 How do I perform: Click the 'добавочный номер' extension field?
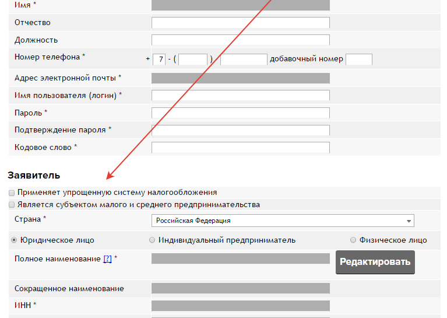click(358, 60)
